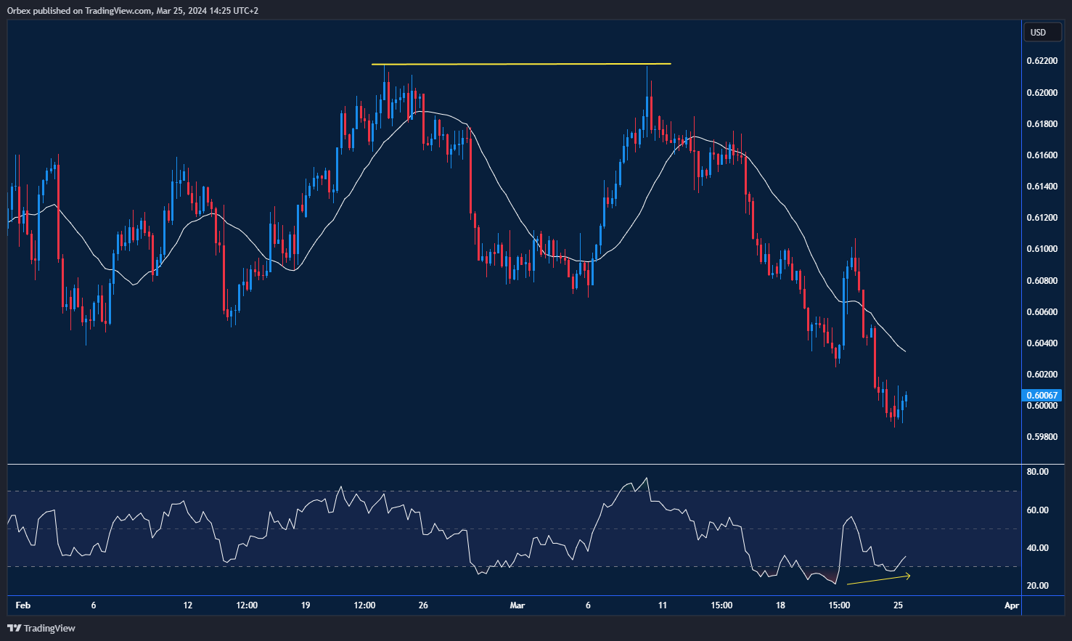Click the Orbex publisher name
This screenshot has width=1072, height=641.
coord(18,10)
